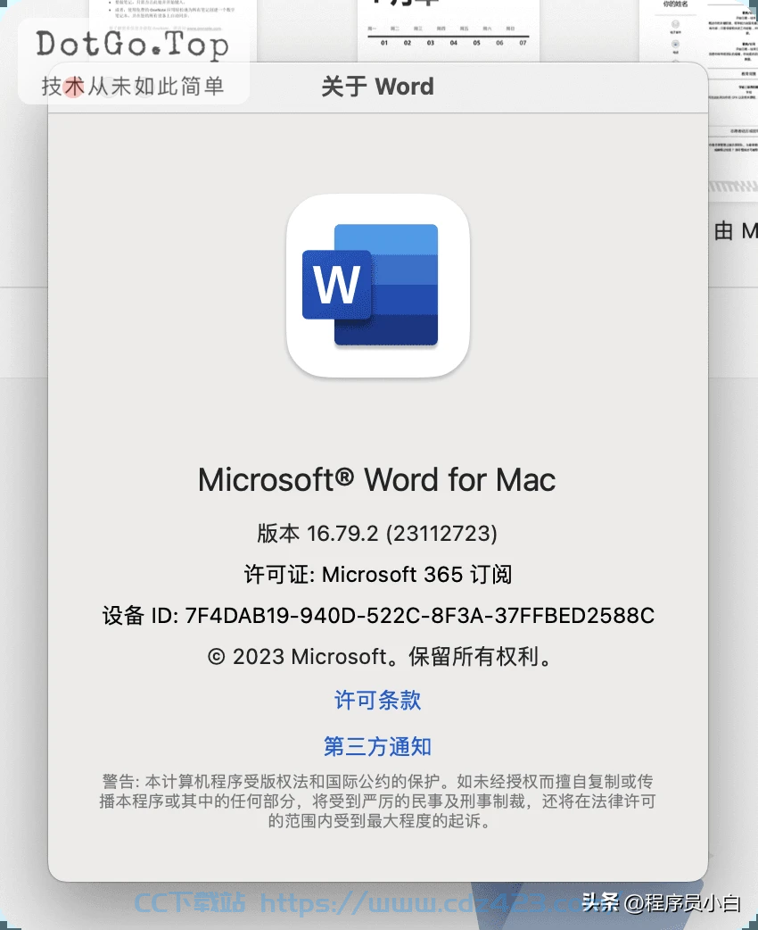Open the 许可条款 license terms link
This screenshot has width=758, height=930.
pos(378,701)
